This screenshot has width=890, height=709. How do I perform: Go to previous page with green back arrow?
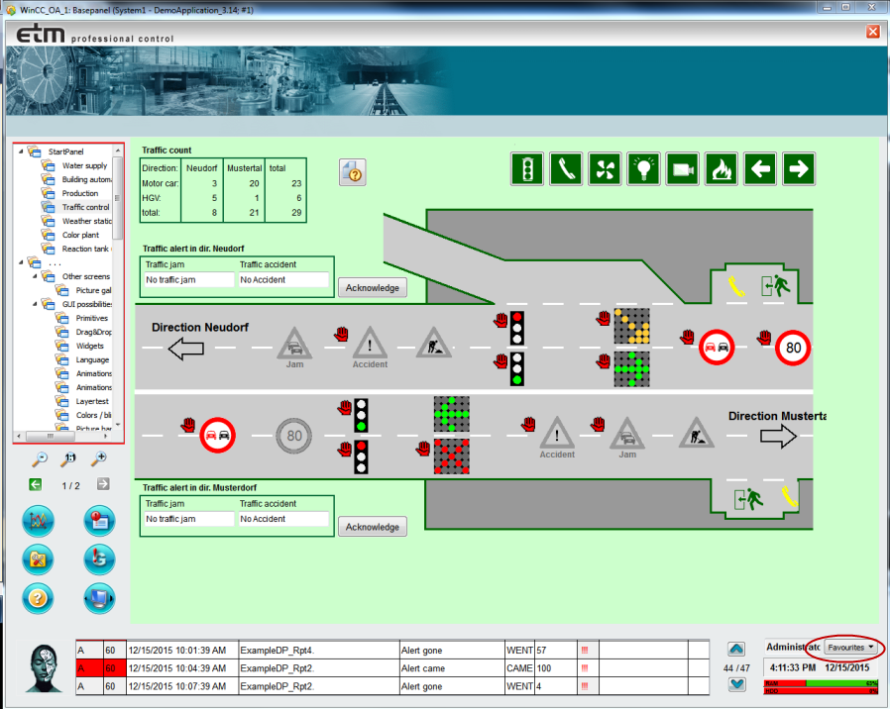tap(36, 484)
